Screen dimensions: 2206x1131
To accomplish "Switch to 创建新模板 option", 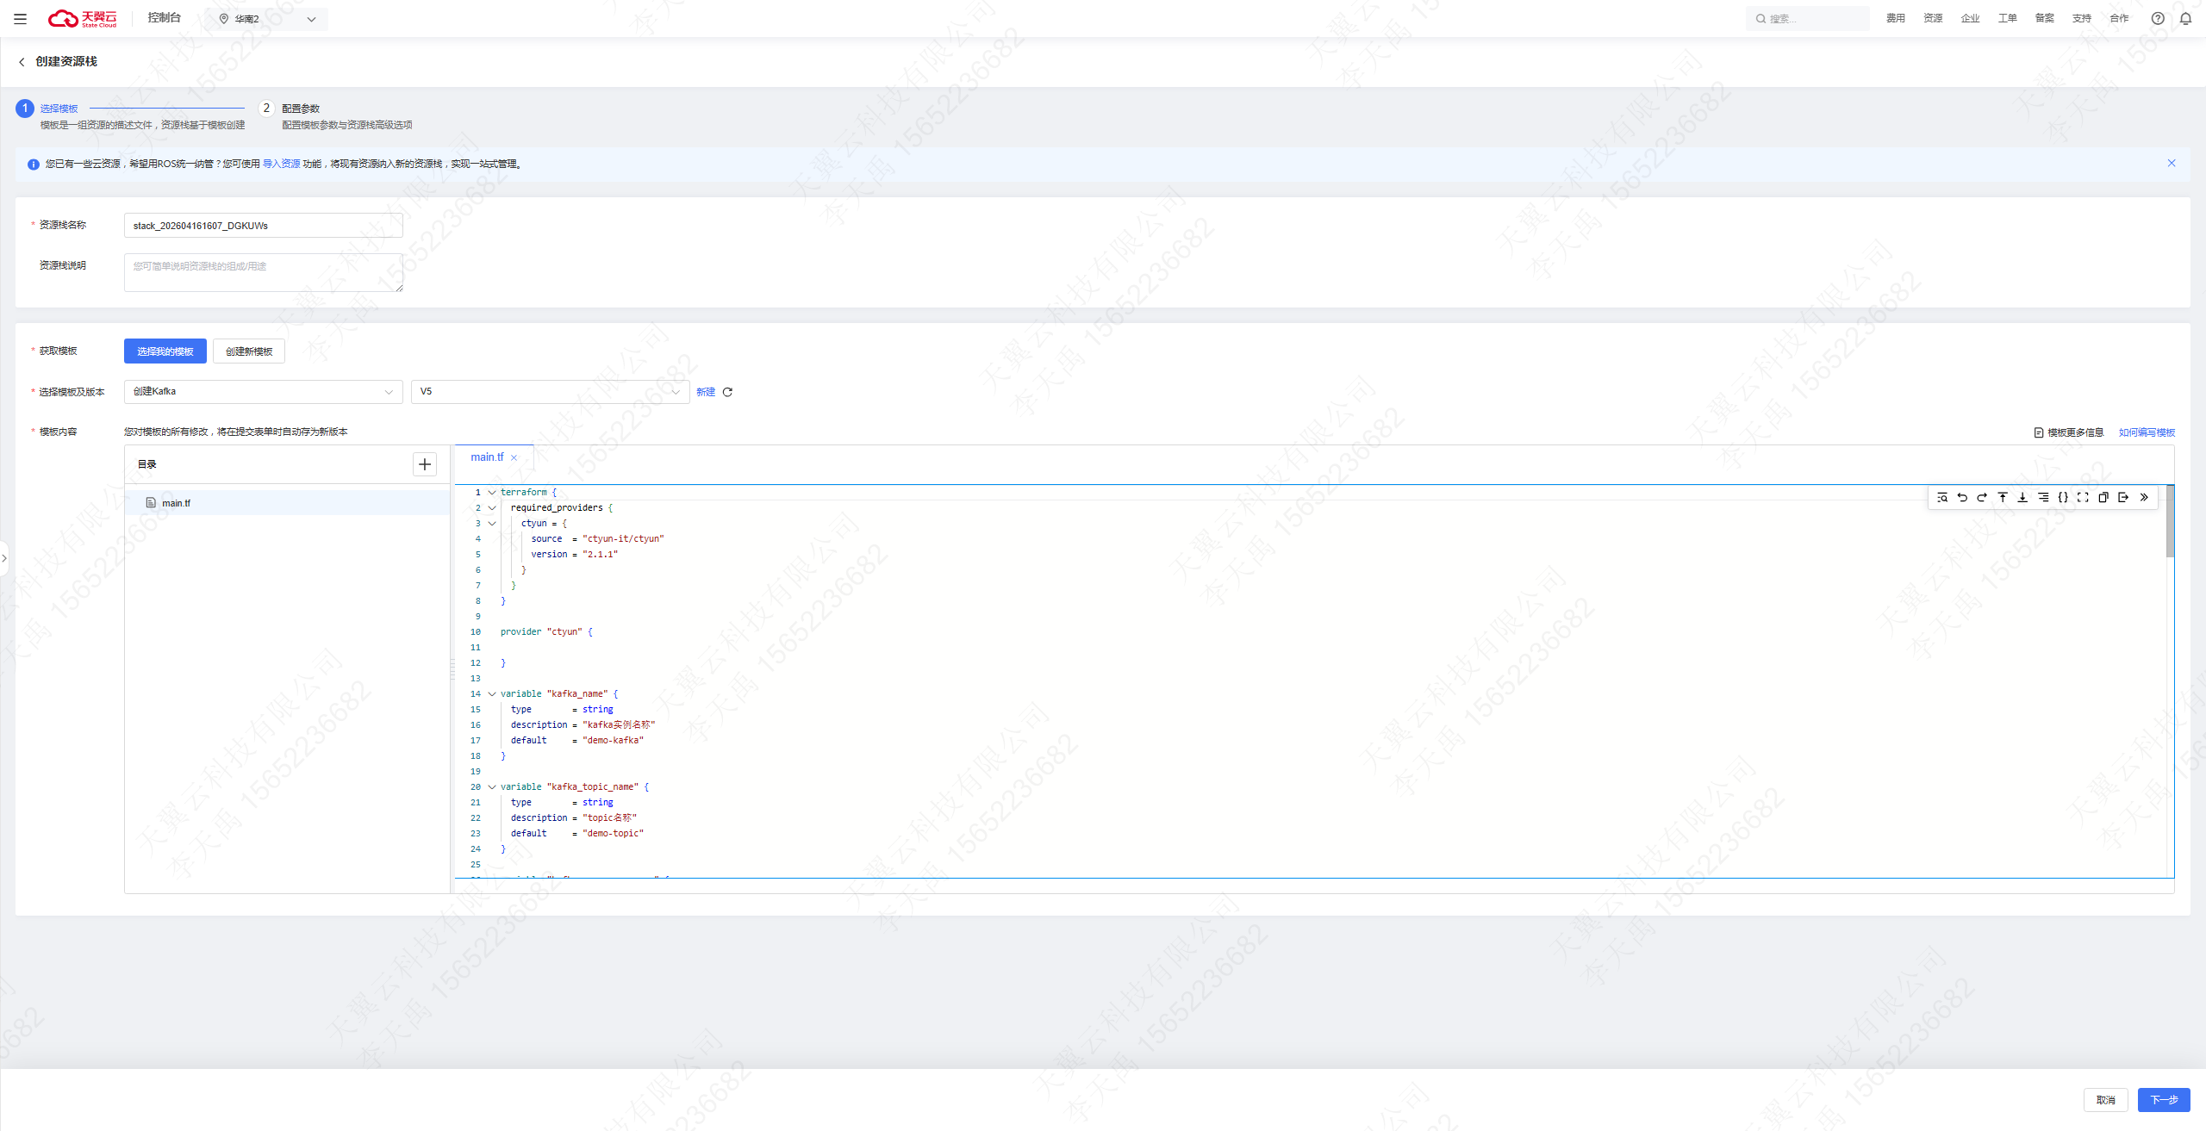I will [249, 351].
